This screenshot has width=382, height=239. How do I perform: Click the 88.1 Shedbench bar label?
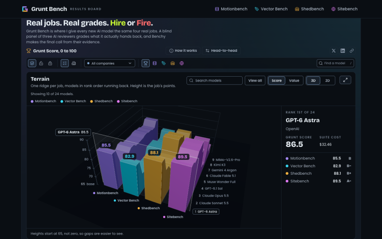(154, 153)
